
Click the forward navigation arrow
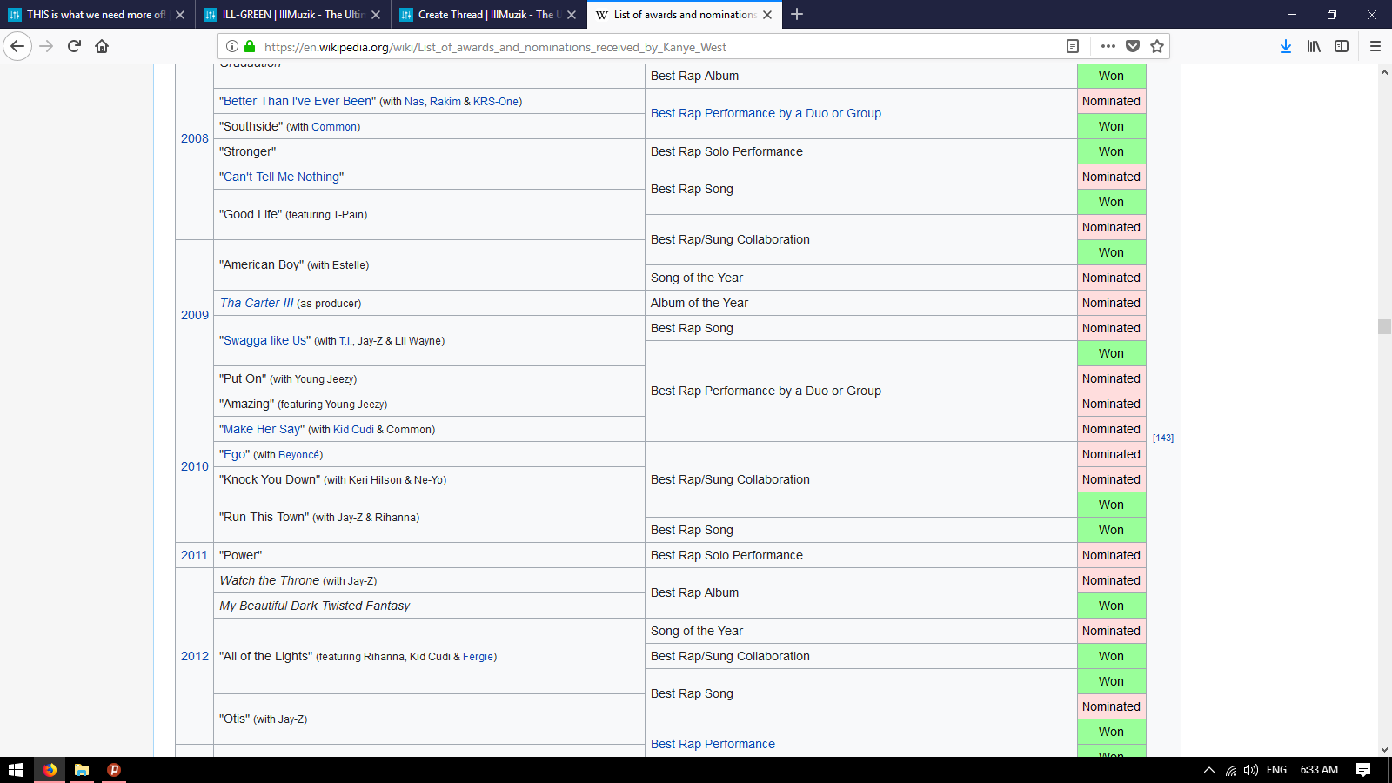[x=47, y=46]
